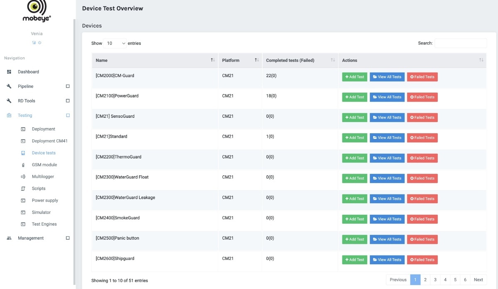Go to pagination page 5
The width and height of the screenshot is (498, 289).
coord(455,279)
